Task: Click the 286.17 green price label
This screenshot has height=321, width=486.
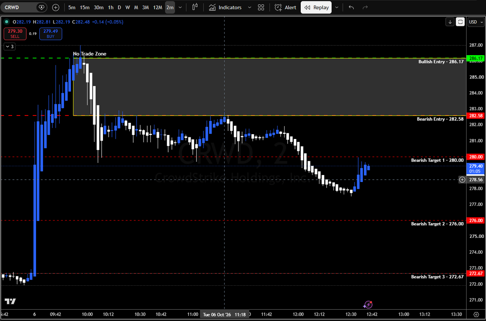Action: [x=475, y=58]
